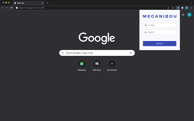Open Chrome three-dot menu
194x121 pixels.
coord(191,8)
